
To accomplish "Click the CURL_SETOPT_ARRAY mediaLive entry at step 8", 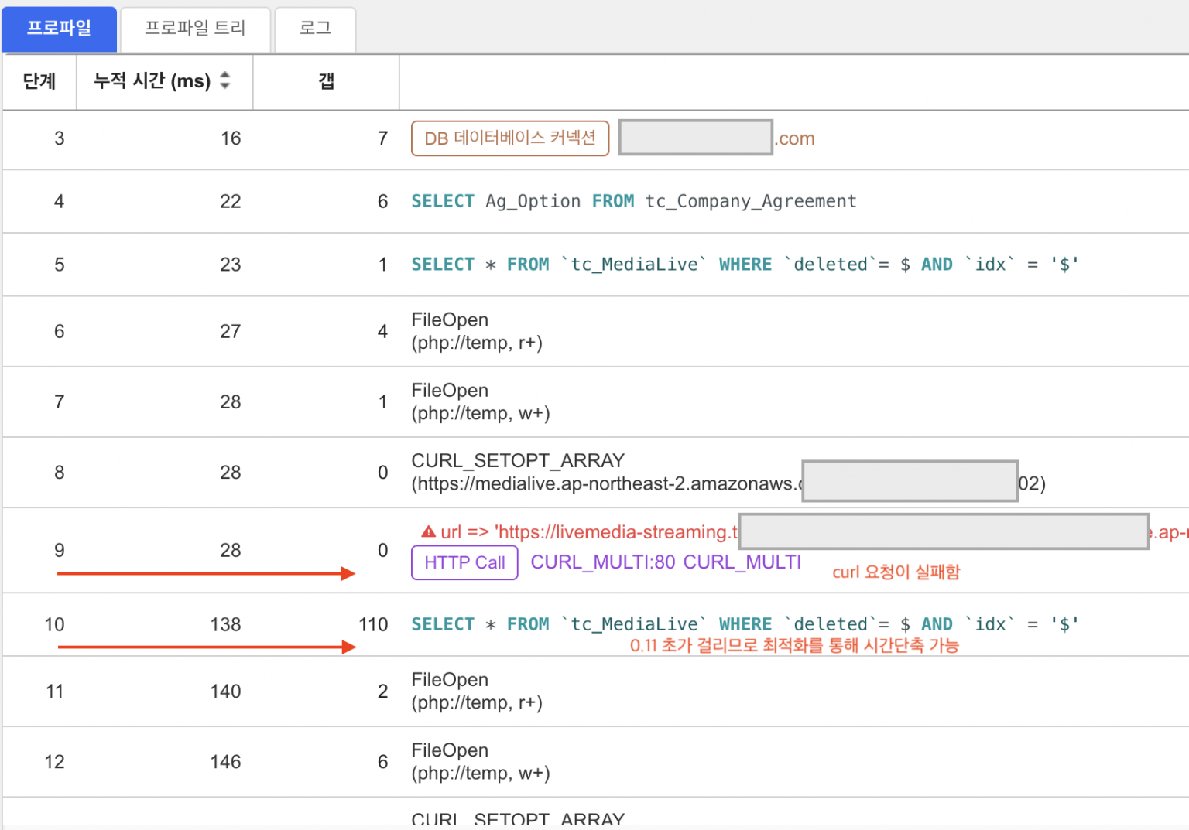I will click(517, 460).
